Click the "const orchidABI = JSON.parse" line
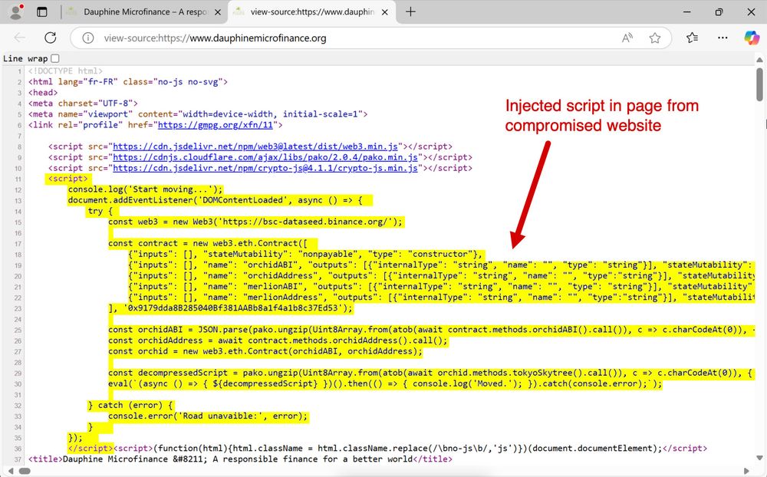 (430, 330)
